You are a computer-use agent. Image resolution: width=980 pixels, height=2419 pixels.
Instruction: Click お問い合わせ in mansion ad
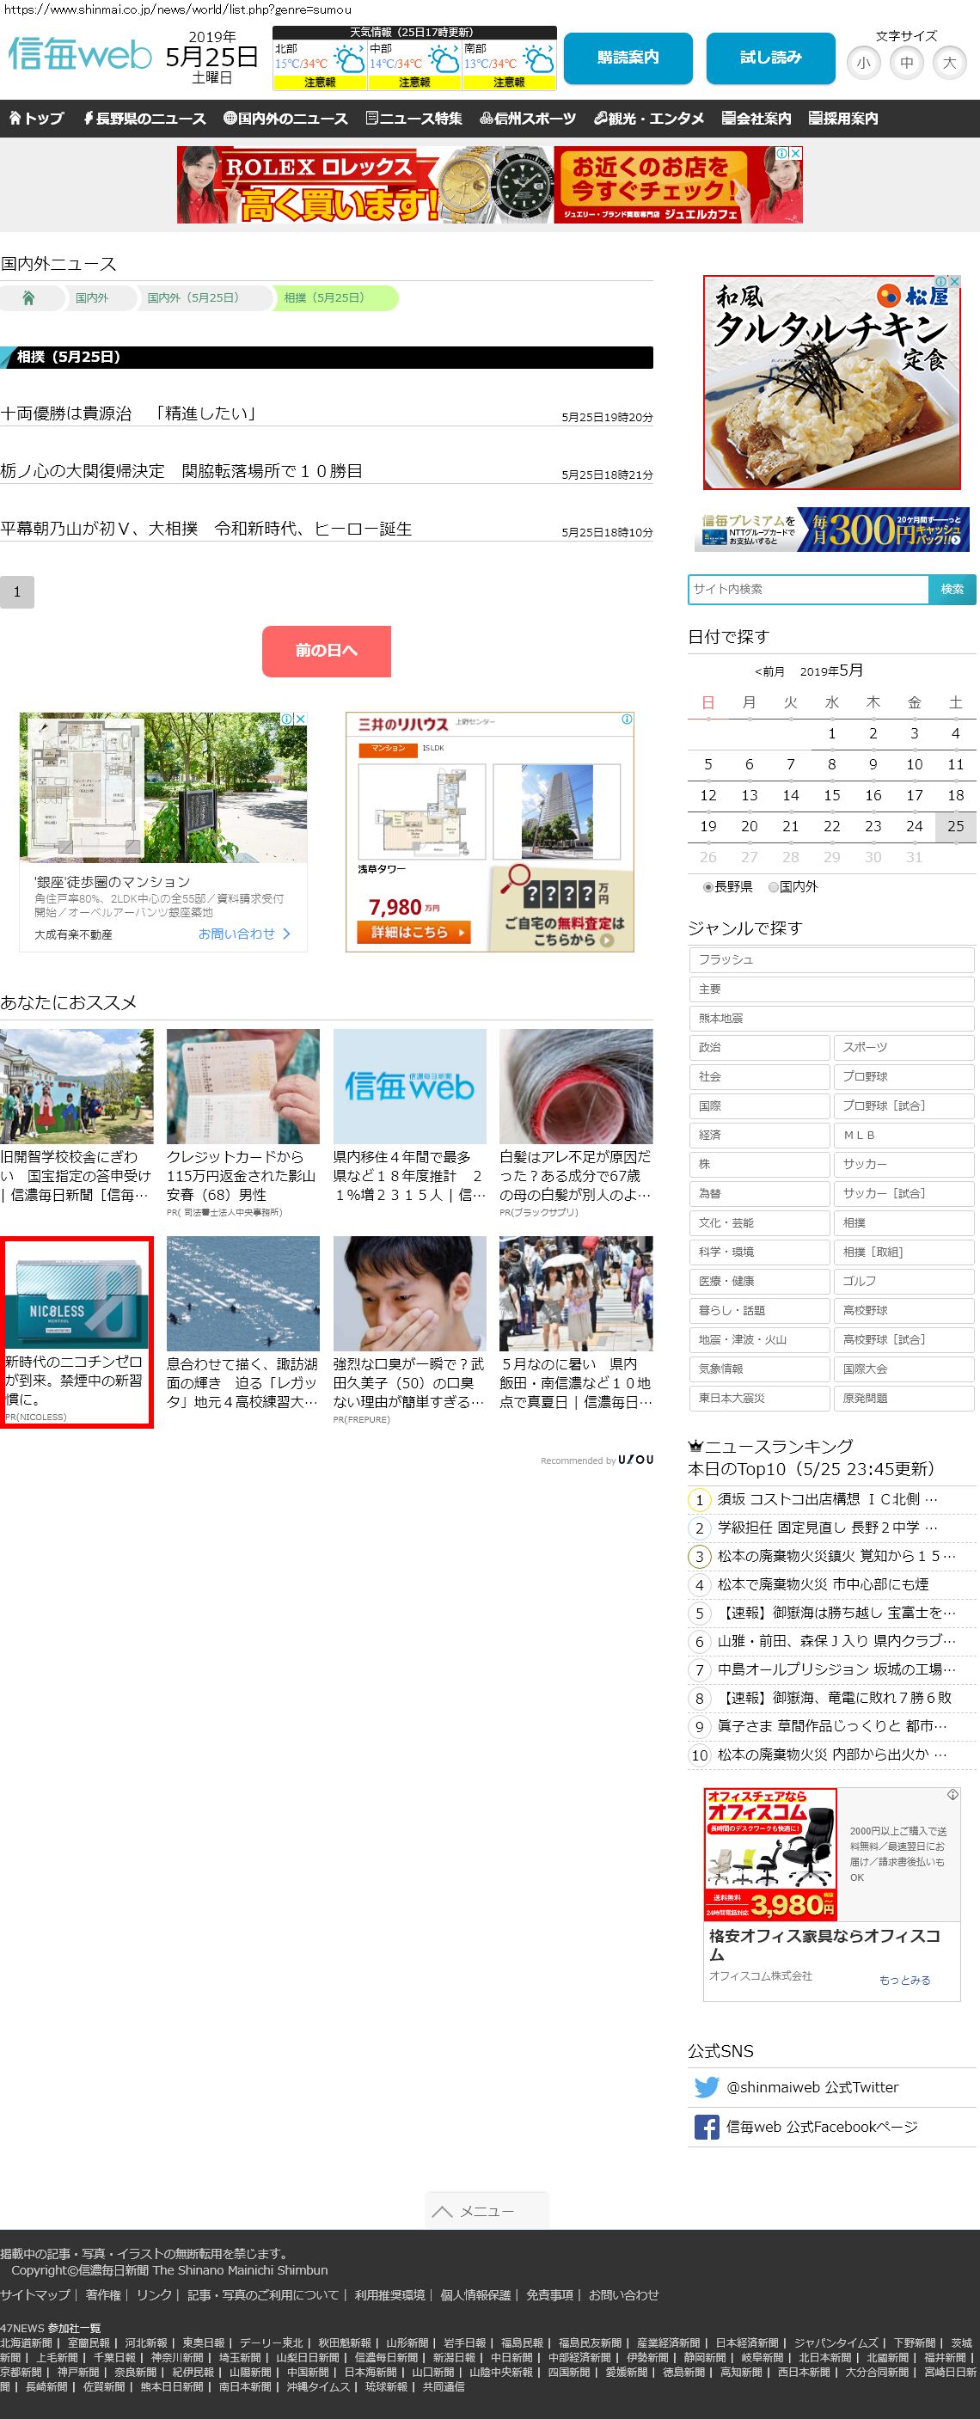[x=244, y=934]
